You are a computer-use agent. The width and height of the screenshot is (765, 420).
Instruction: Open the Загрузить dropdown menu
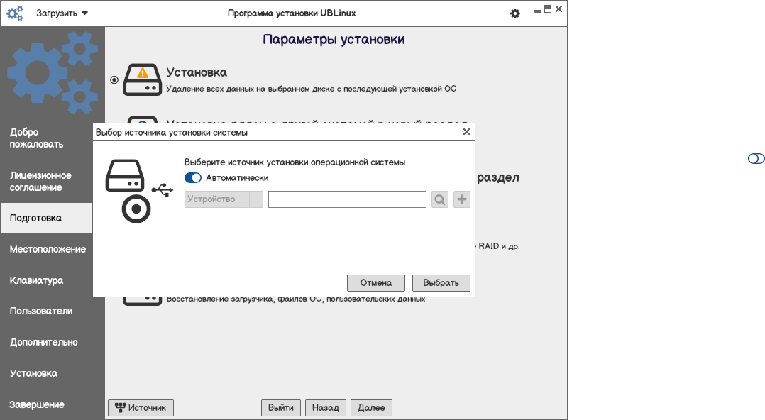62,13
